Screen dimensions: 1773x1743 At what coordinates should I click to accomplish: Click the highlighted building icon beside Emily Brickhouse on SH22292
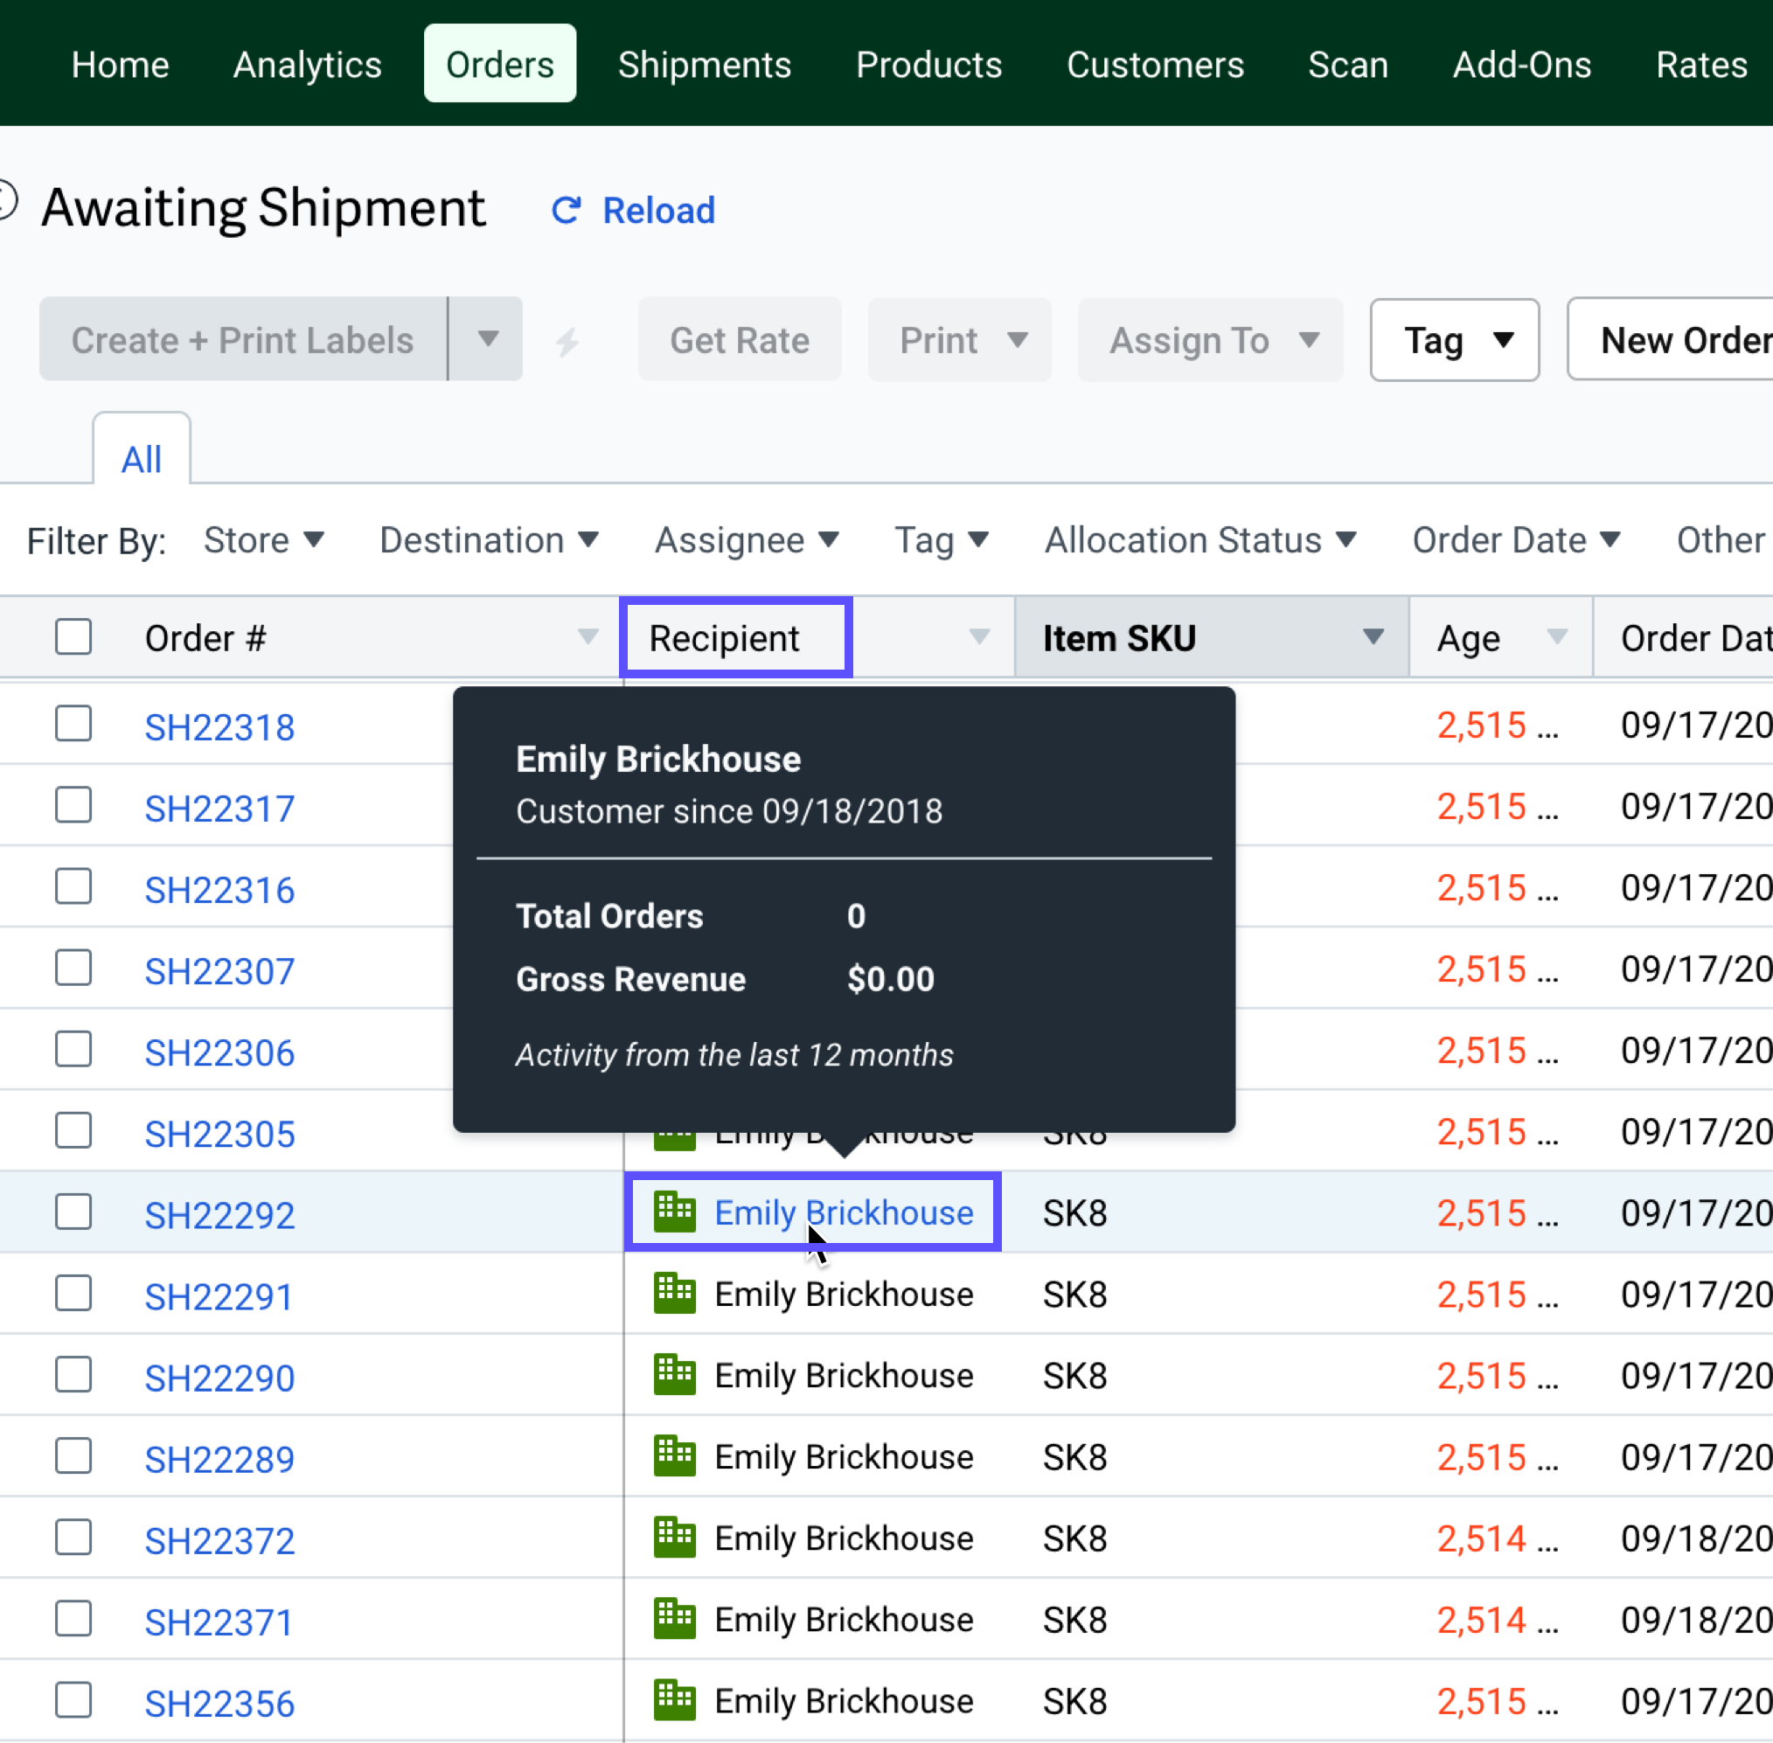tap(675, 1212)
